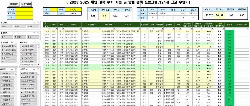Select 2025 in 졸업연도 slicer

click(x=33, y=27)
